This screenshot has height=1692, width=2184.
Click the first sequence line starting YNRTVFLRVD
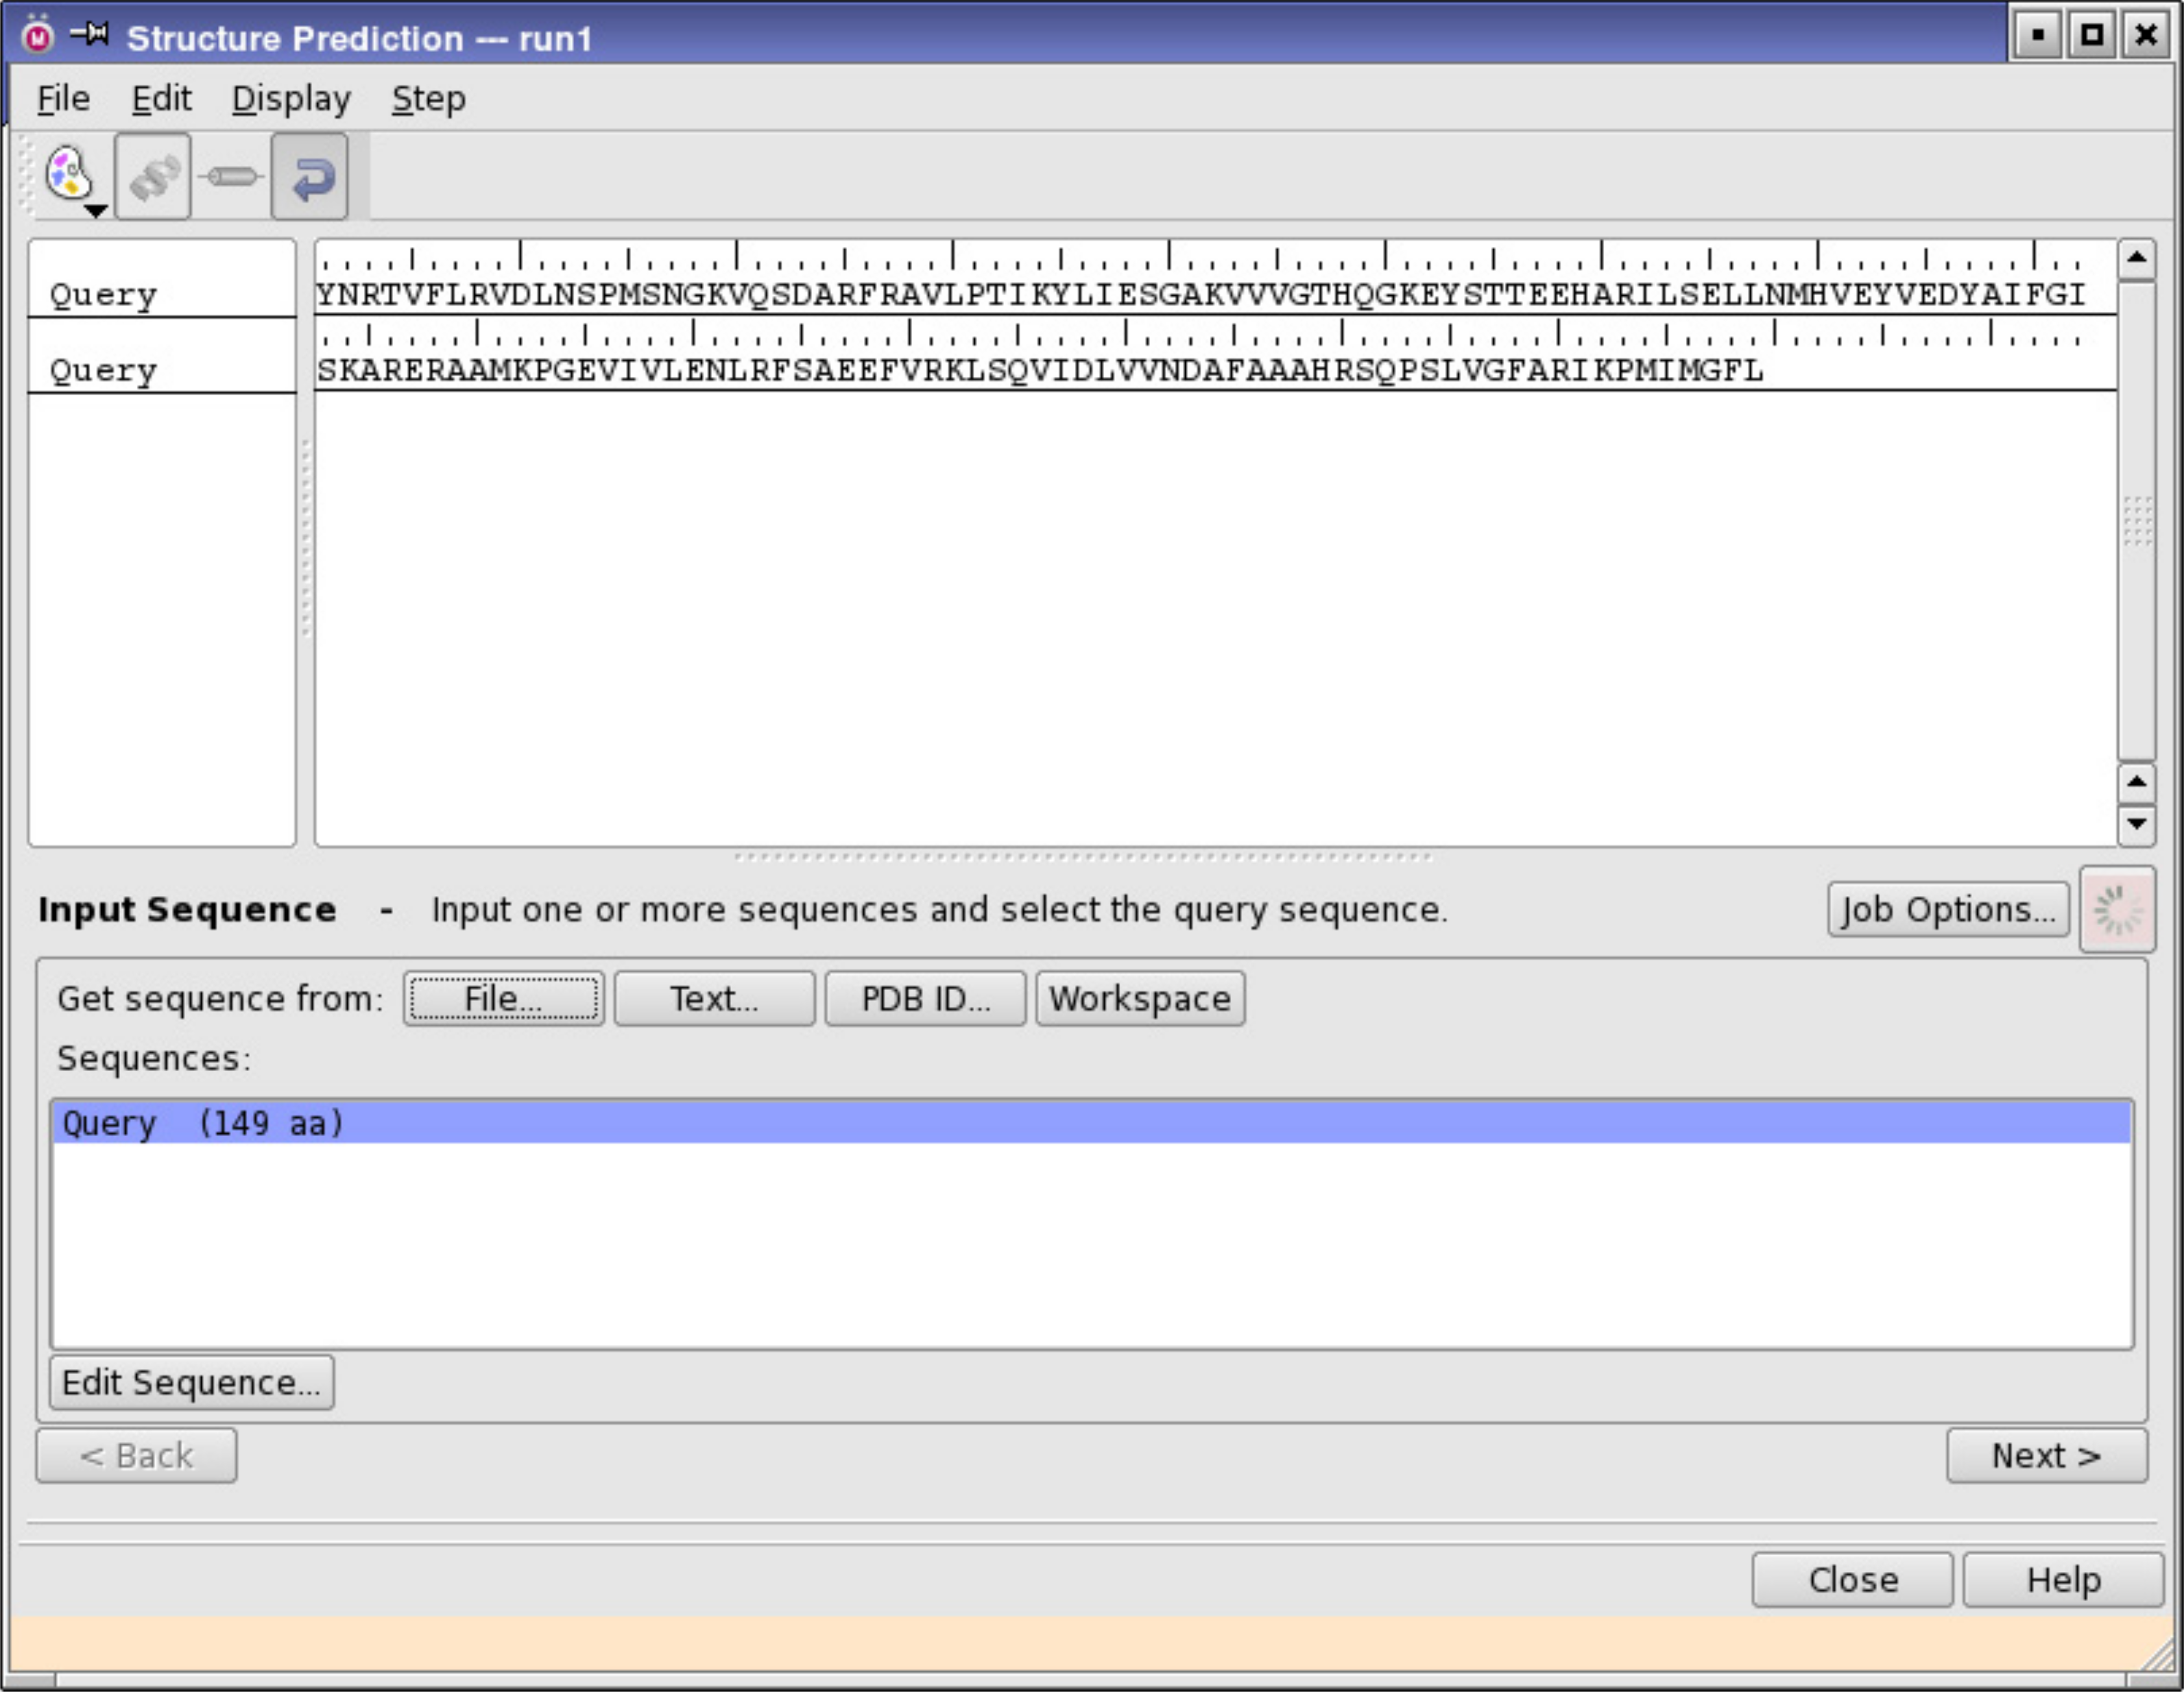(x=1200, y=294)
